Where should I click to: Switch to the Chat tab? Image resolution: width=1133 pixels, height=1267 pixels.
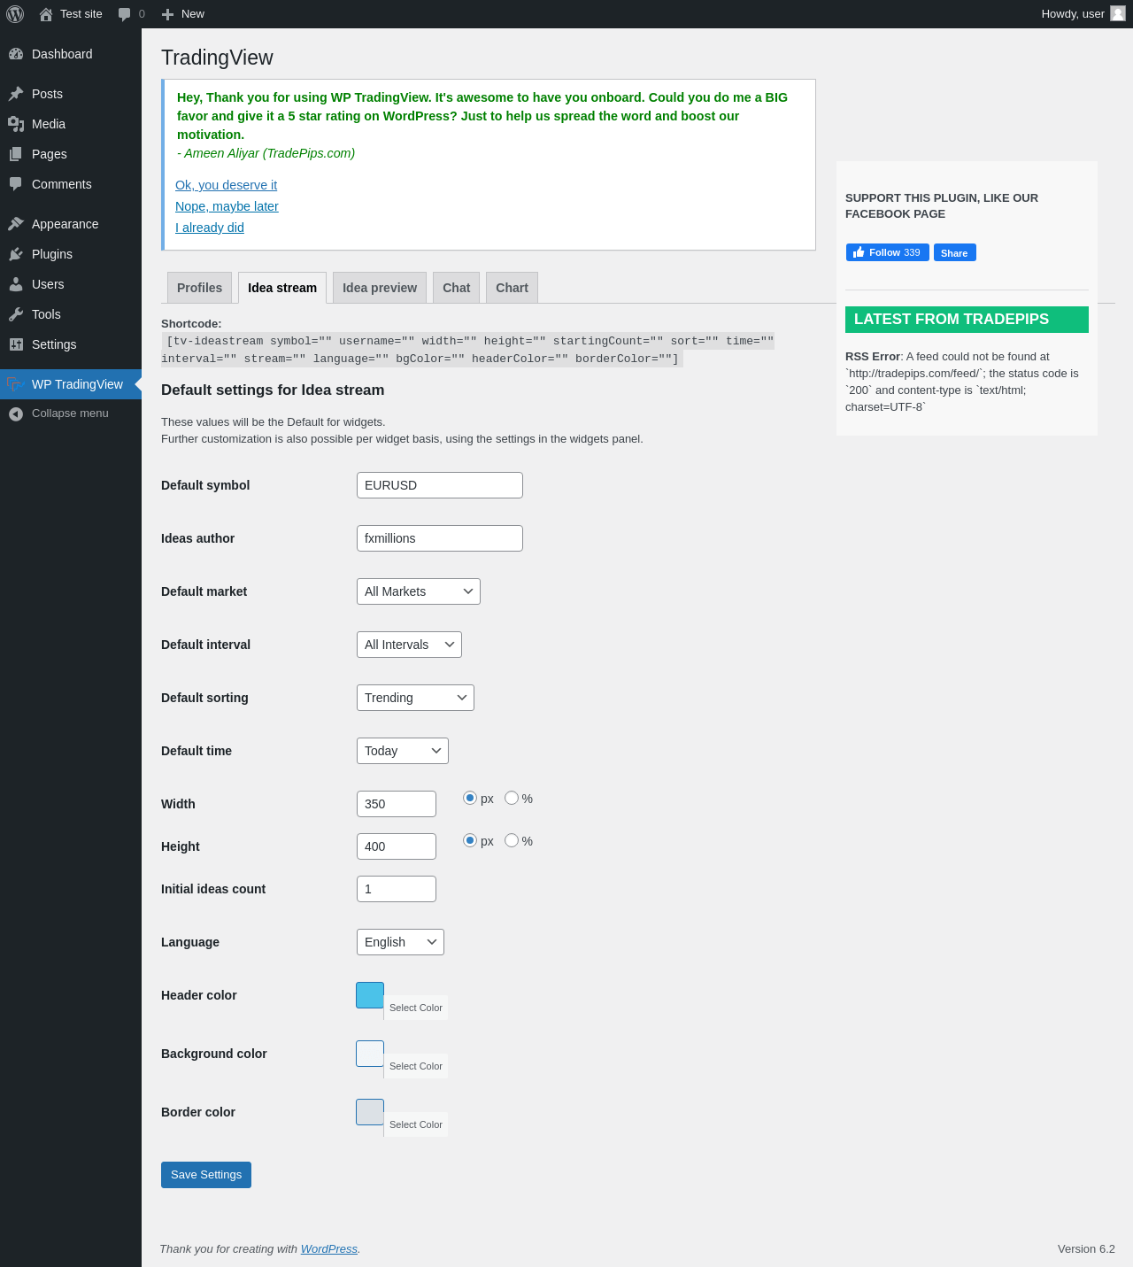click(457, 288)
